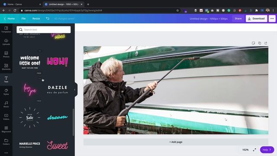
Task: Open the File menu
Action: [x=23, y=18]
